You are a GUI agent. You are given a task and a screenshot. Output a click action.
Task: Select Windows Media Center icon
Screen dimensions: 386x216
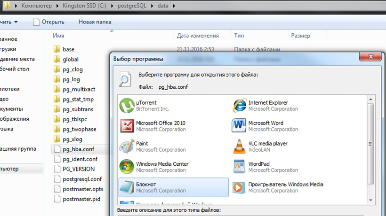(x=126, y=167)
